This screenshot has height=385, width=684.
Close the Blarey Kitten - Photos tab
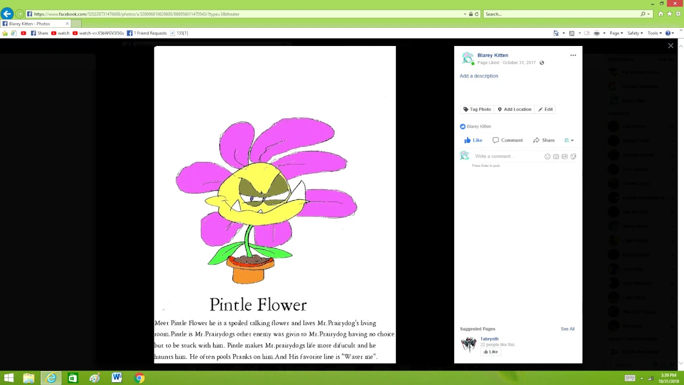tap(67, 24)
